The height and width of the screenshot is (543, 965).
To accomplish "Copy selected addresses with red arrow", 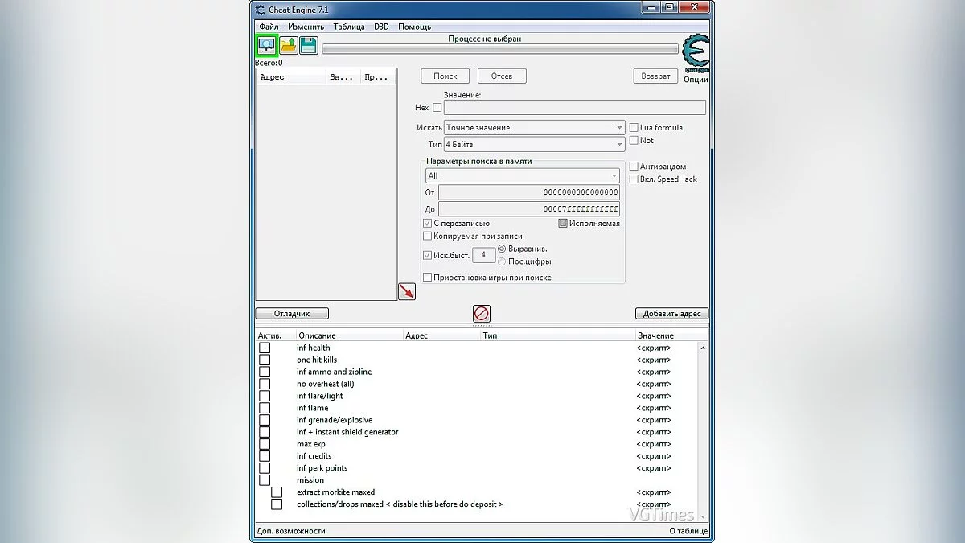I will (x=407, y=291).
